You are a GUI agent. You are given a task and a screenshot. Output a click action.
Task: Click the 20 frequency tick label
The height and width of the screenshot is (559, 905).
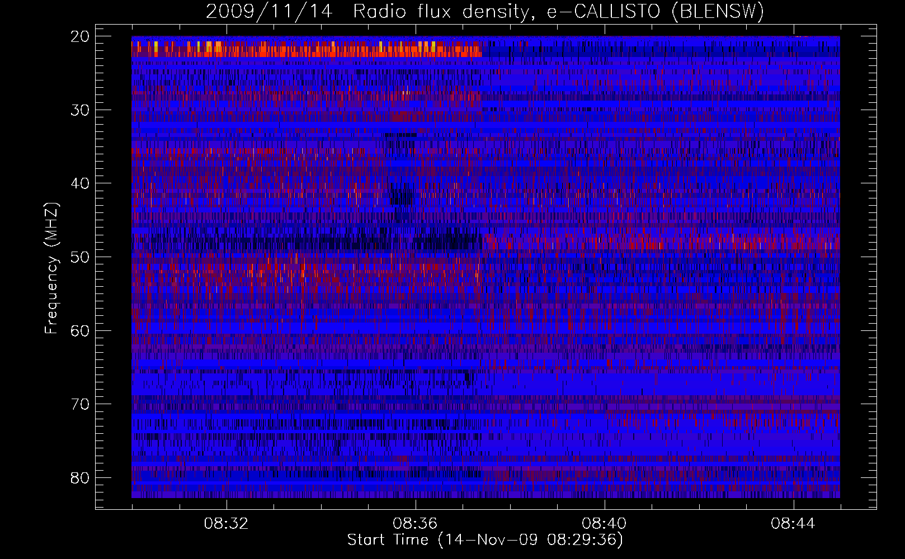coord(80,36)
